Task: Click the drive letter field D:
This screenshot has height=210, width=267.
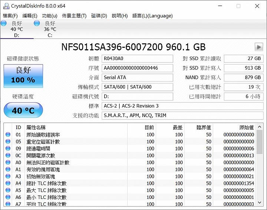Action: pyautogui.click(x=138, y=97)
